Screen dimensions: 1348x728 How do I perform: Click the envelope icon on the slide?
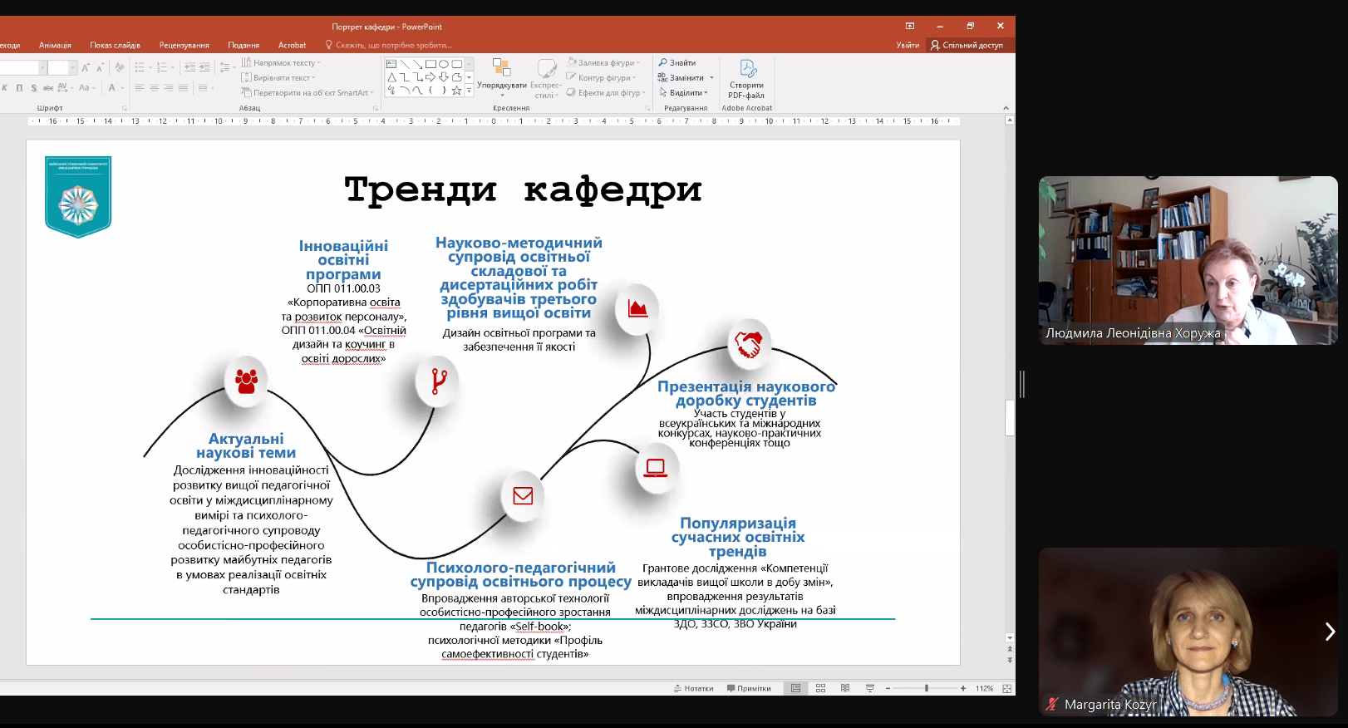point(523,496)
